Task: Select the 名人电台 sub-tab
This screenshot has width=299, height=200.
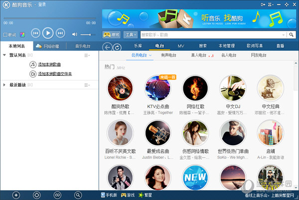Action: pyautogui.click(x=229, y=55)
